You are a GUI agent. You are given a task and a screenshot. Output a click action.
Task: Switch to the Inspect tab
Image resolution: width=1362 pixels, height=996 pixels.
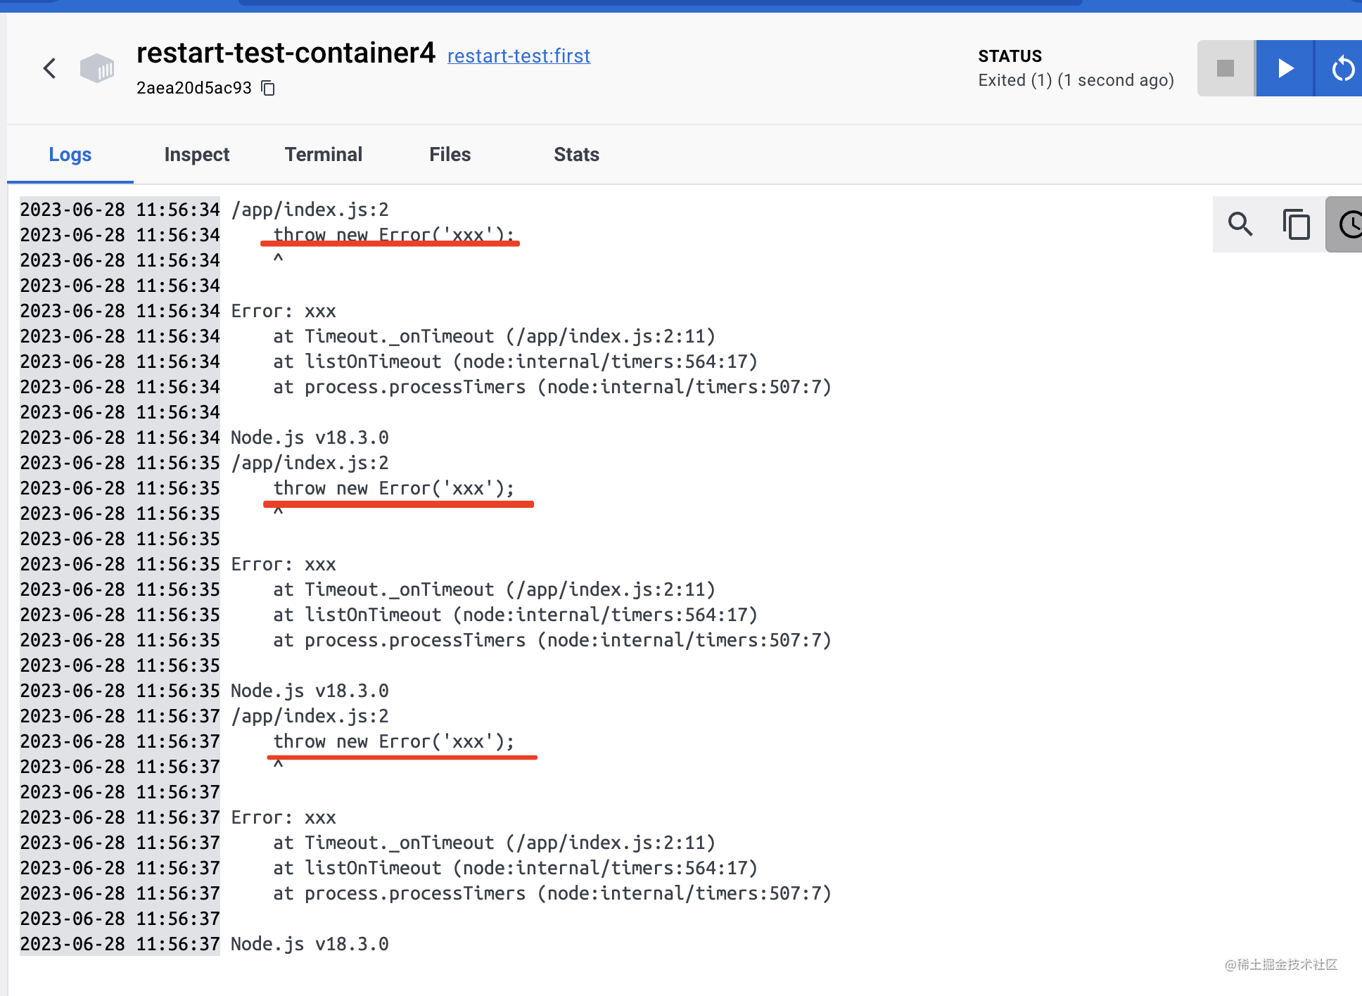(x=196, y=155)
